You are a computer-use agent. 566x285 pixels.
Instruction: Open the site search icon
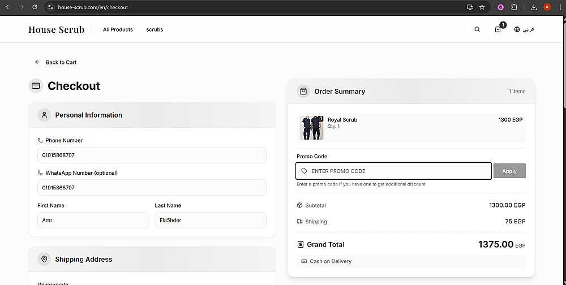click(477, 29)
